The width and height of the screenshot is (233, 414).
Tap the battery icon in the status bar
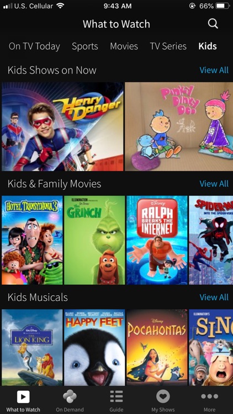[223, 6]
